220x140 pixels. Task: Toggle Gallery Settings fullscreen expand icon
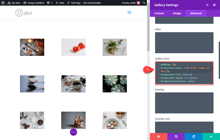(207, 5)
